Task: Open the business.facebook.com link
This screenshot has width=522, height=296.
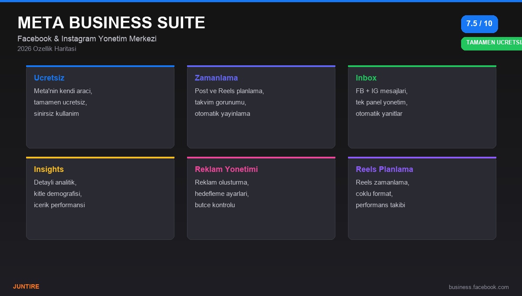Action: 478,287
